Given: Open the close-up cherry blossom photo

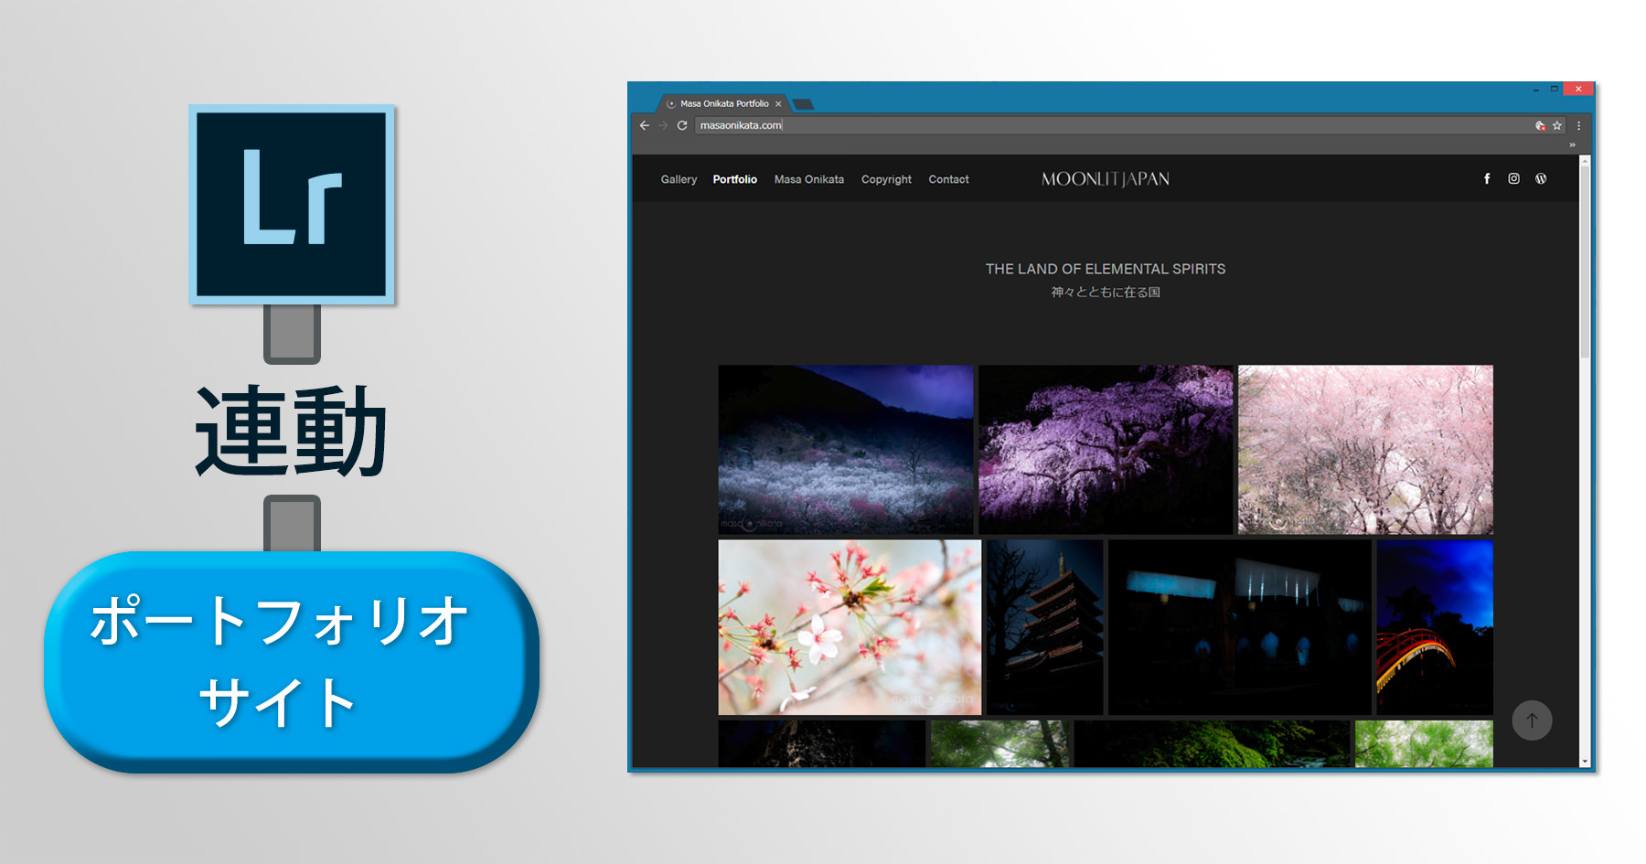Looking at the screenshot, I should point(850,627).
